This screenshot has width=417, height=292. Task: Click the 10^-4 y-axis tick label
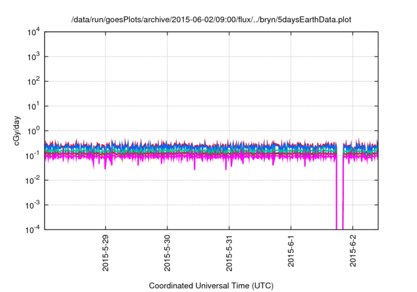pos(33,229)
